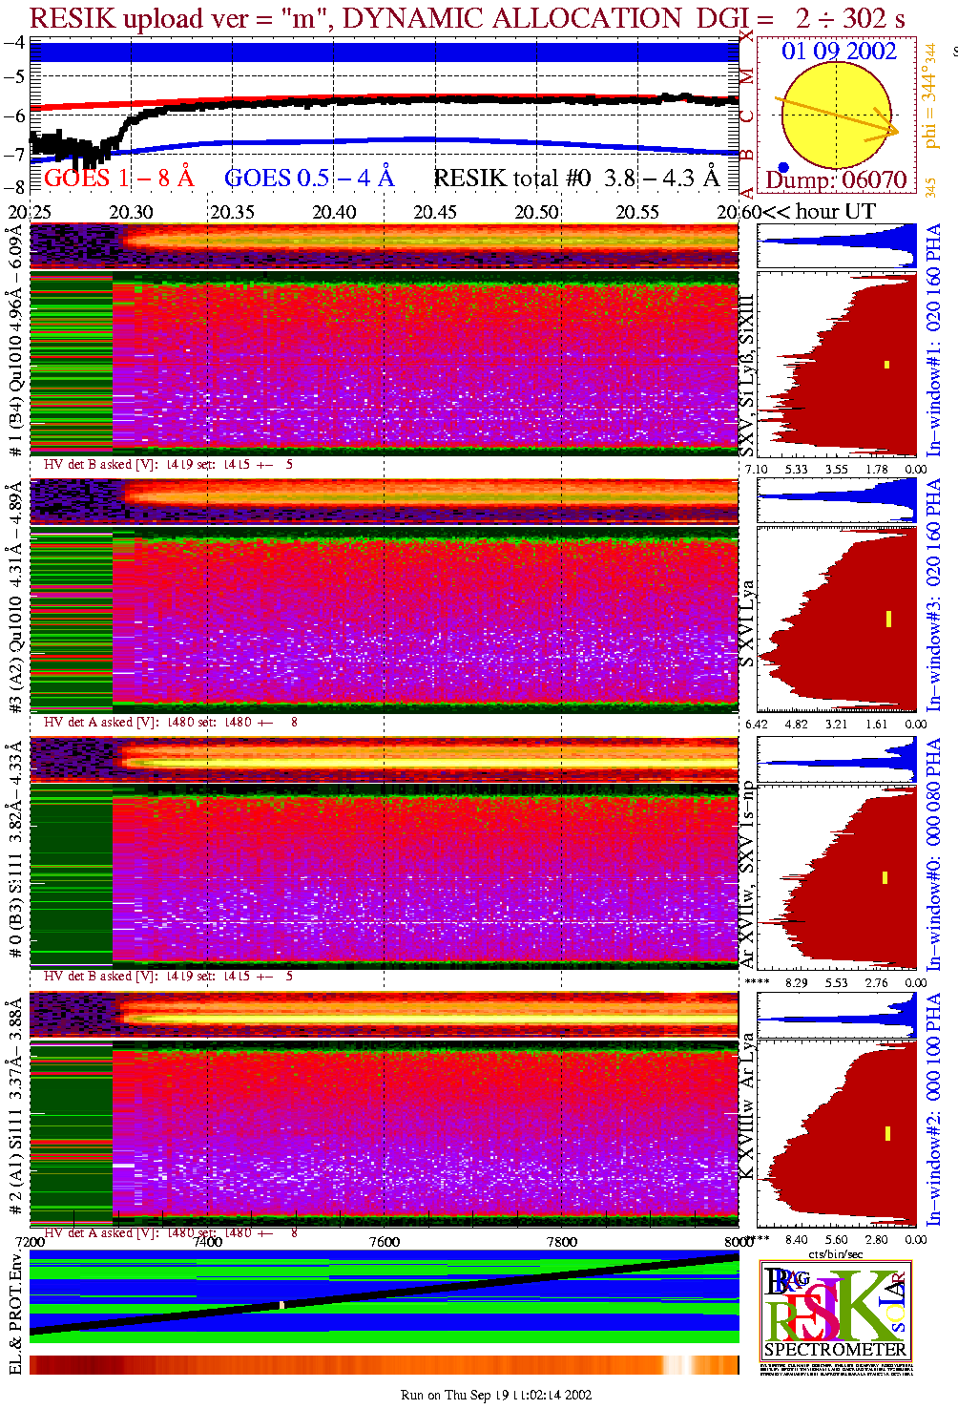
Task: Click the orange color gradient bar at bottom
Action: (x=384, y=1365)
